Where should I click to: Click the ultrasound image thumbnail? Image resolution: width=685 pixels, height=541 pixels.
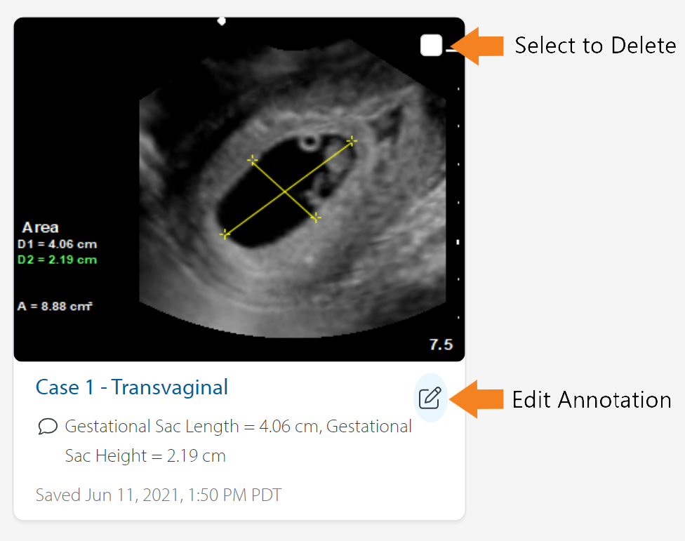(x=239, y=189)
